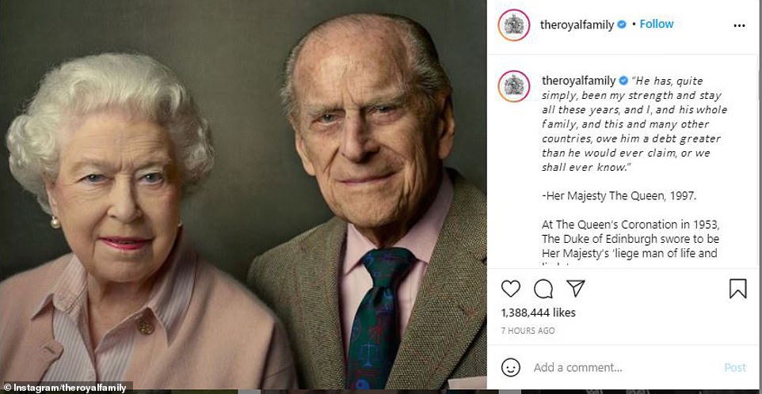Viewport: 762px width, 394px height.
Task: Click the '7 hours ago' timestamp
Action: pyautogui.click(x=528, y=331)
